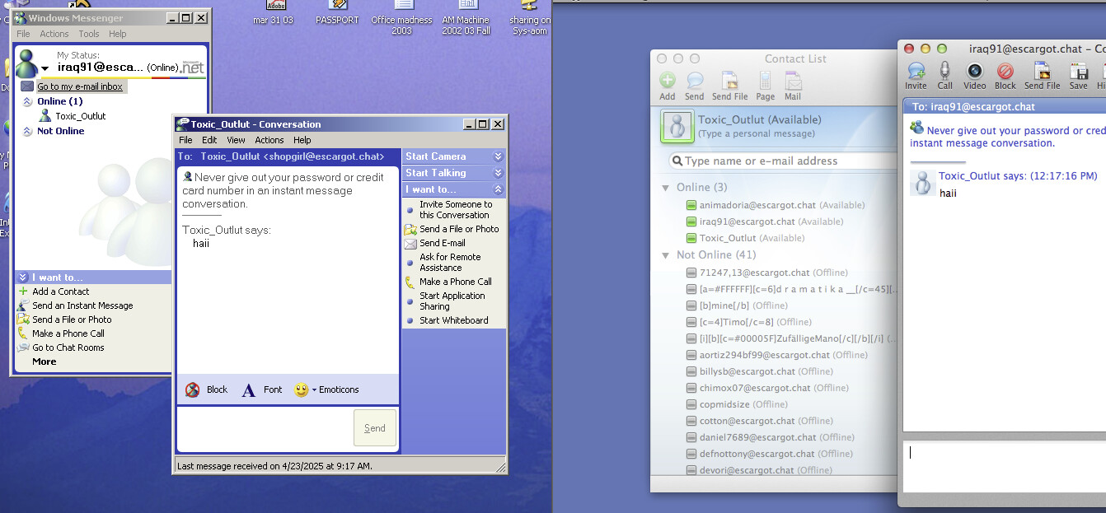The image size is (1106, 513).
Task: Collapse the I want to... section in Conversation
Action: click(498, 189)
